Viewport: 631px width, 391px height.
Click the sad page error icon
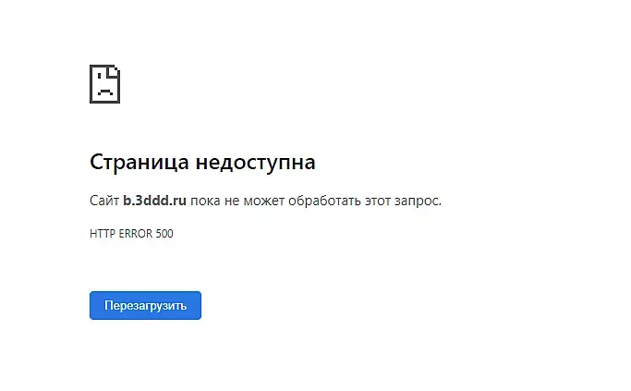point(104,84)
